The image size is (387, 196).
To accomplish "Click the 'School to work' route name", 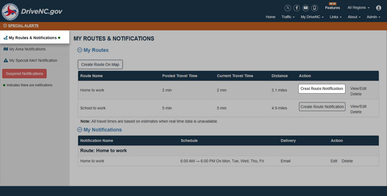I will [x=93, y=108].
